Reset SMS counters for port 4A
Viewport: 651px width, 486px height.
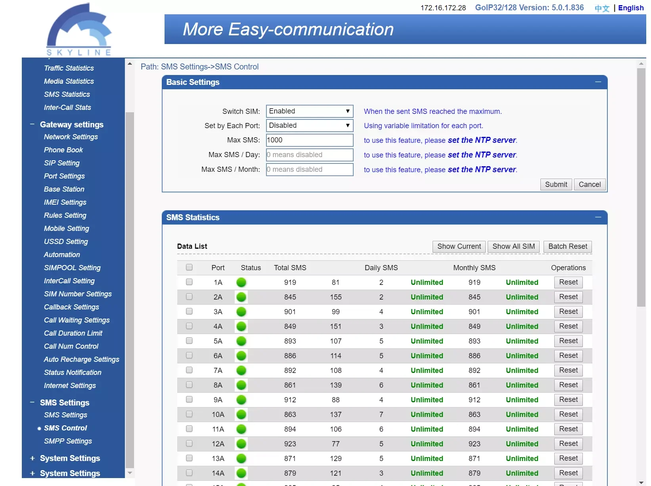pyautogui.click(x=569, y=326)
